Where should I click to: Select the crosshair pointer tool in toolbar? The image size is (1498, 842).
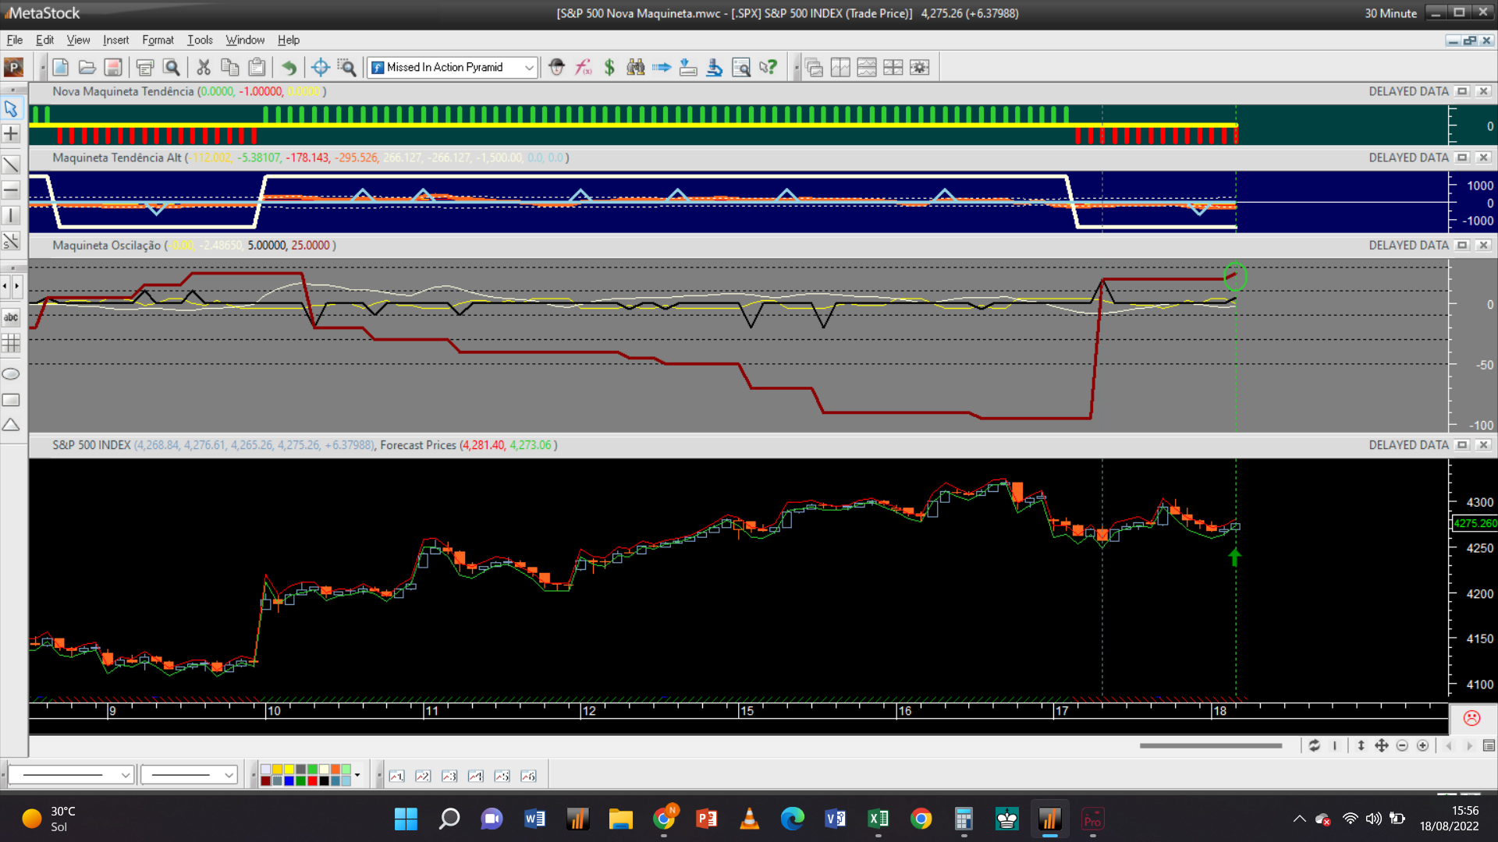[320, 68]
